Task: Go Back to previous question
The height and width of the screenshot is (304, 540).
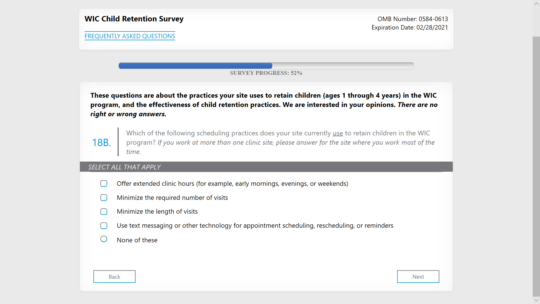Action: point(114,276)
